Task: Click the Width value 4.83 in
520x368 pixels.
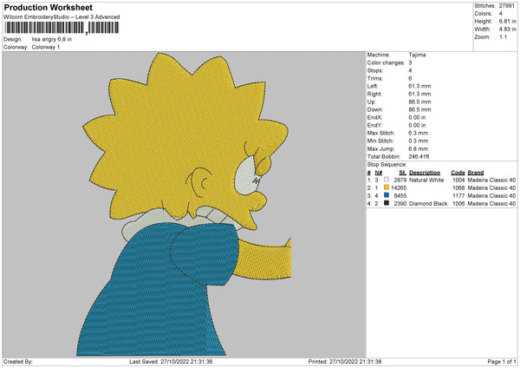Action: 507,30
